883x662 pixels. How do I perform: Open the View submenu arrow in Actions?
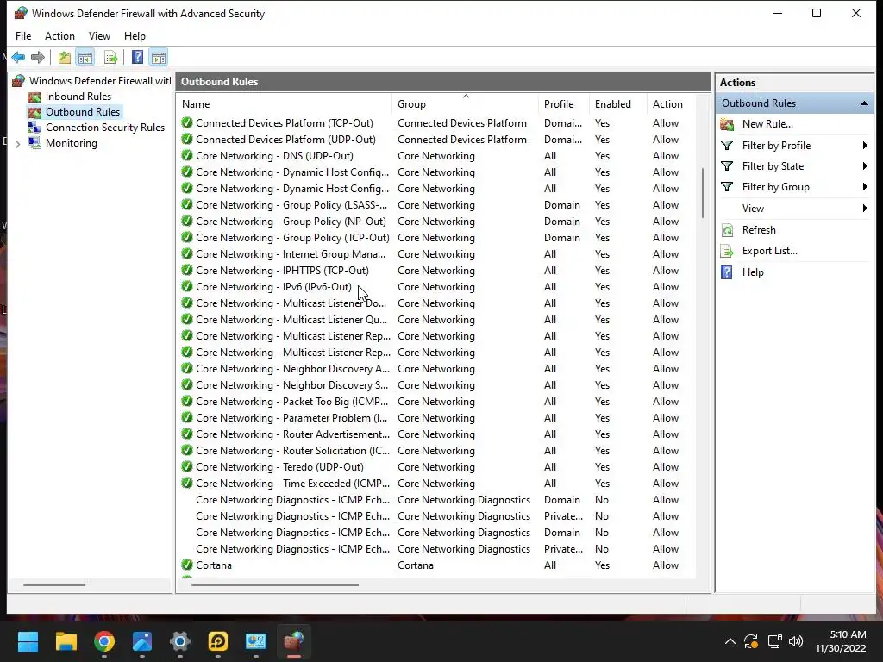865,209
